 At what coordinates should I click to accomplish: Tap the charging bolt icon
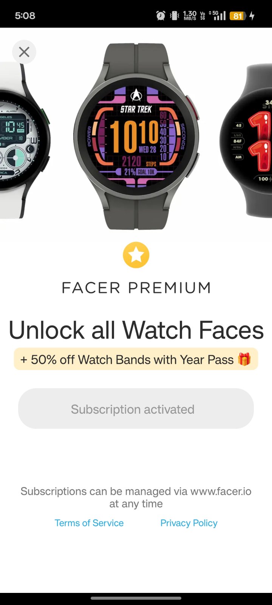tap(252, 16)
